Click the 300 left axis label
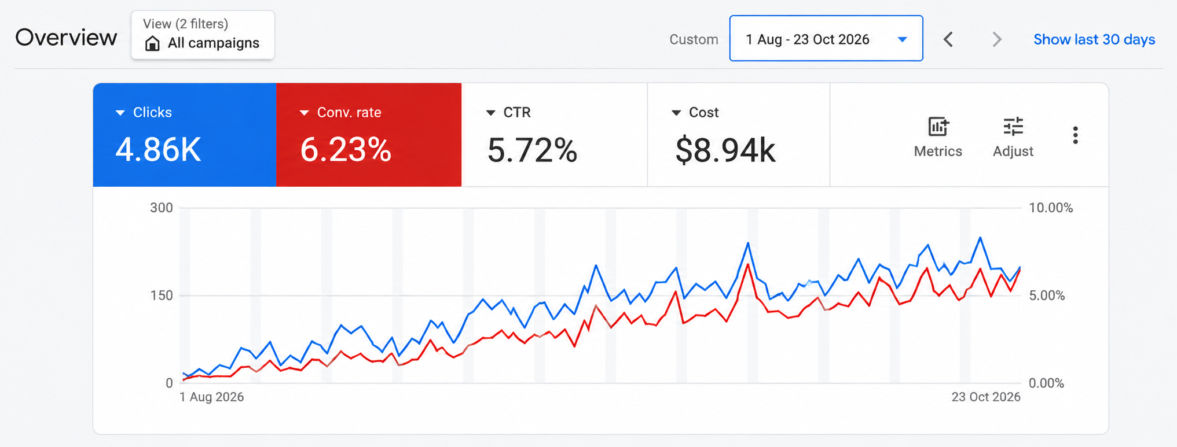This screenshot has width=1177, height=447. 162,208
